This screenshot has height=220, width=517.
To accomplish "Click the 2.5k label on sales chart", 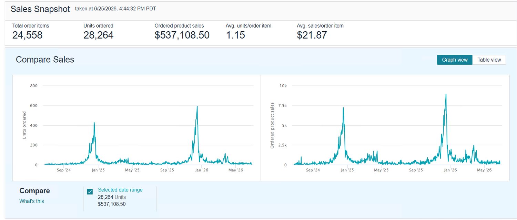I will (x=282, y=145).
